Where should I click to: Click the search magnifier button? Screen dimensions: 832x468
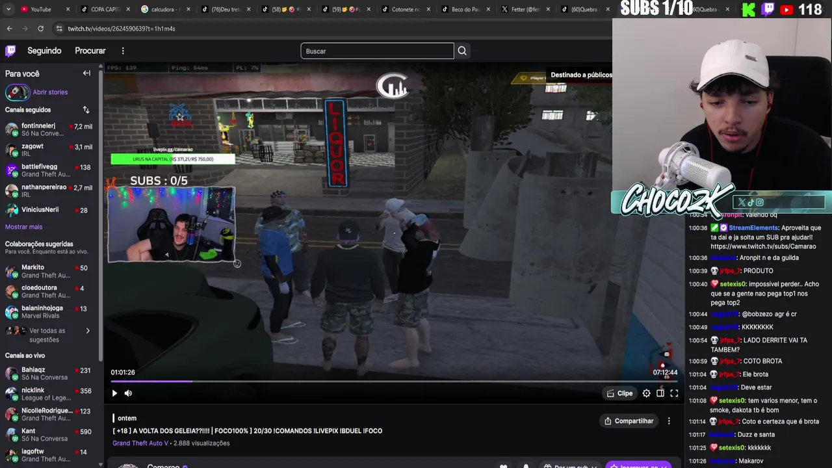tap(462, 51)
